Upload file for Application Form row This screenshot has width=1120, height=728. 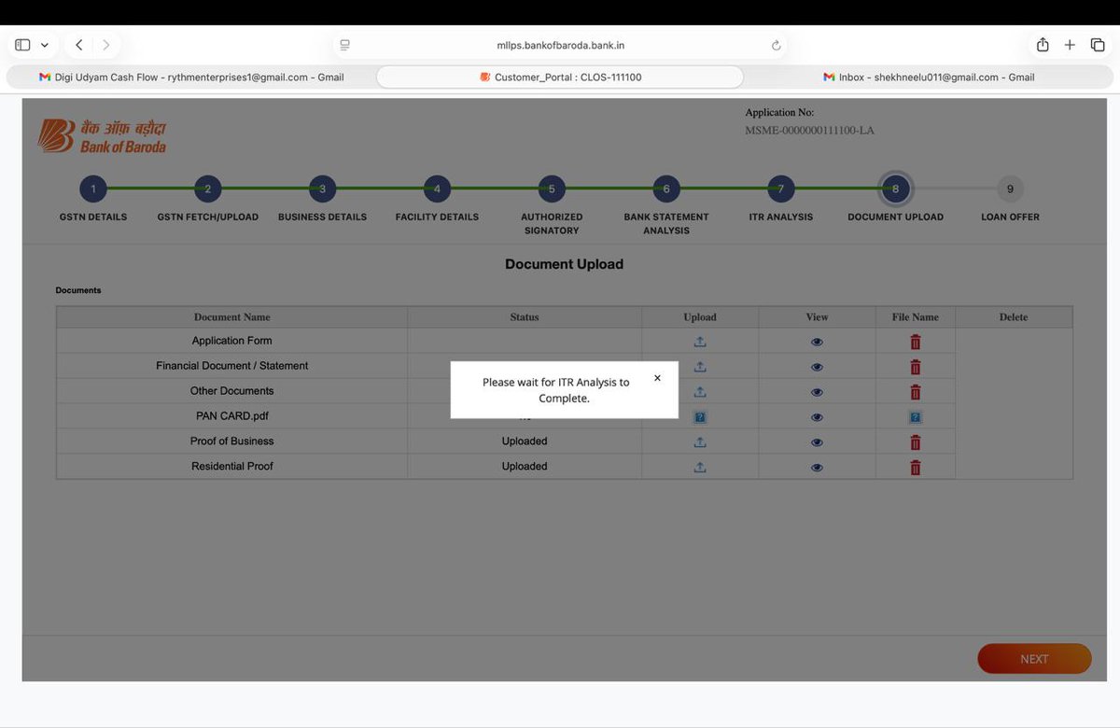pos(700,342)
